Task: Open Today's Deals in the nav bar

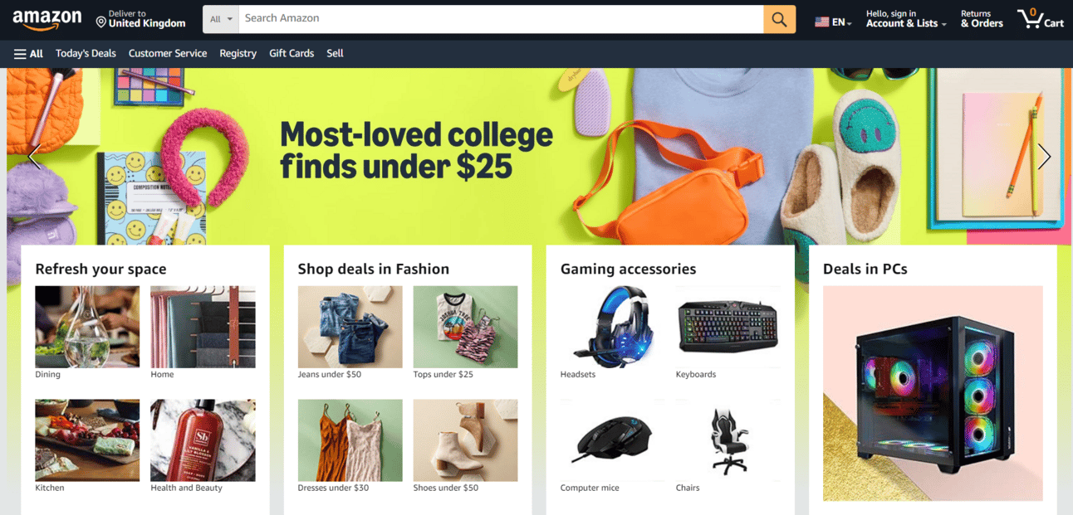Action: click(x=86, y=53)
